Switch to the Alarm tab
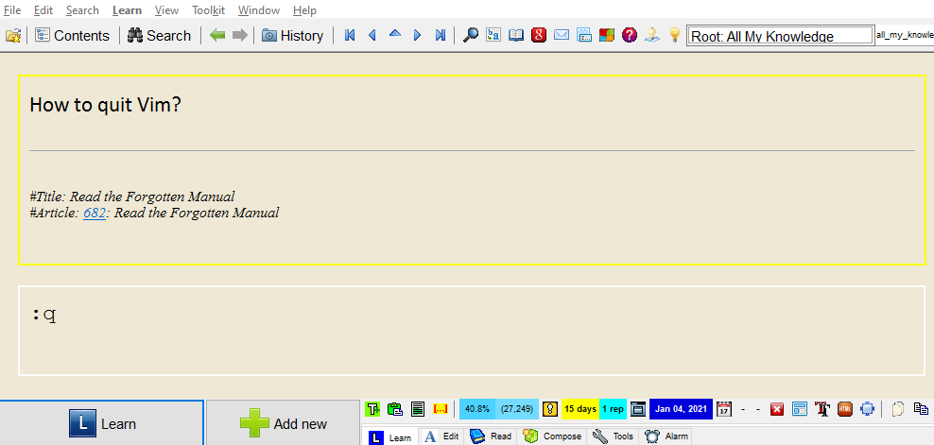 click(x=666, y=436)
